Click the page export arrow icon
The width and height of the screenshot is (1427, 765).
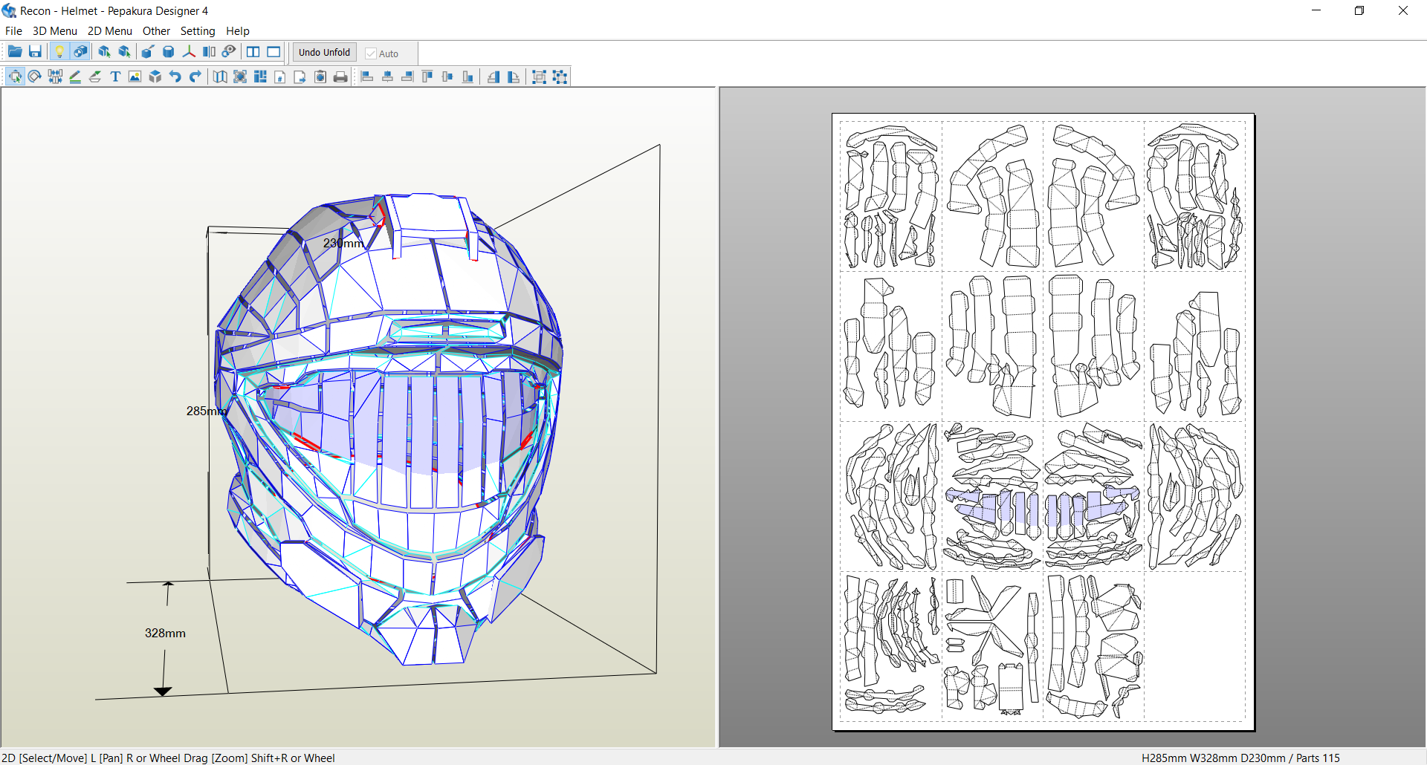tap(300, 76)
